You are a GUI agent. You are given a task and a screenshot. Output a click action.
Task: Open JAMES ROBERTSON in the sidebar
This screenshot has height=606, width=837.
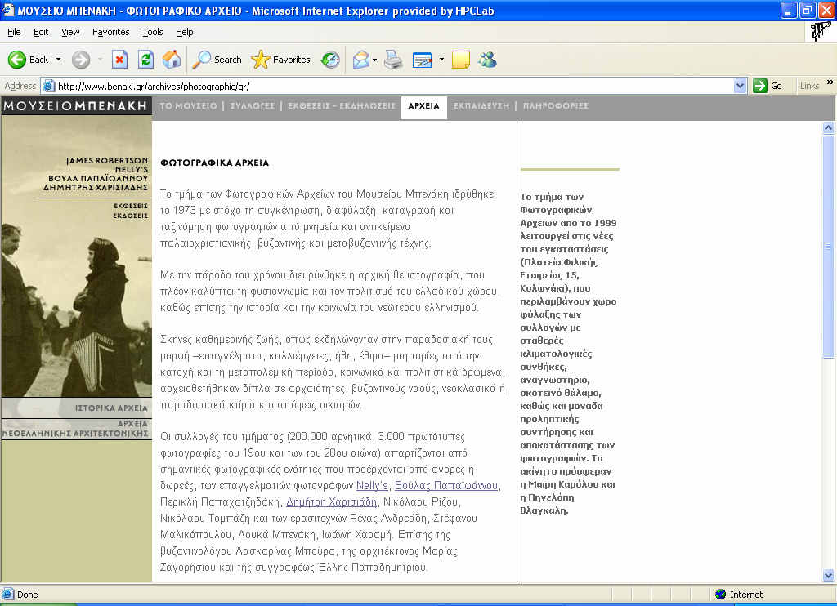pyautogui.click(x=107, y=161)
